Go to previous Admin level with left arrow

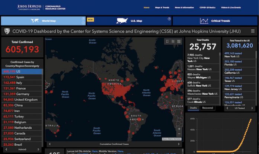[6, 149]
